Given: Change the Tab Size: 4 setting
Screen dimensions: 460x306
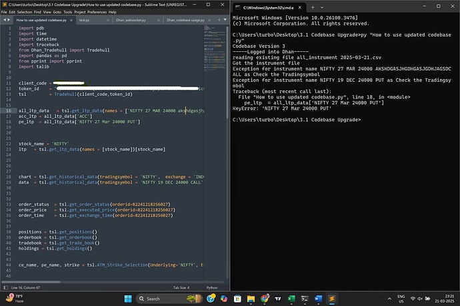Looking at the screenshot, I should 181,287.
